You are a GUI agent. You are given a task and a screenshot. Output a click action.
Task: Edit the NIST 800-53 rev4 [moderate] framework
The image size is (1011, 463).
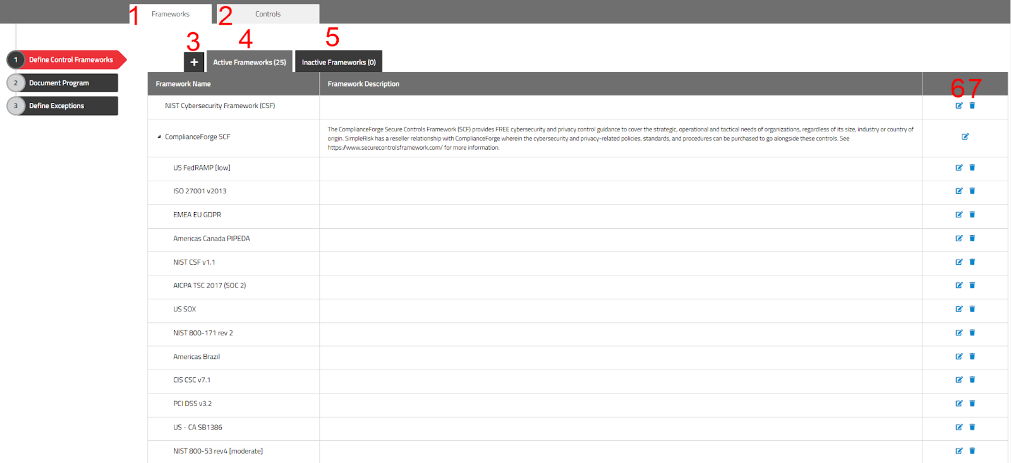point(959,450)
